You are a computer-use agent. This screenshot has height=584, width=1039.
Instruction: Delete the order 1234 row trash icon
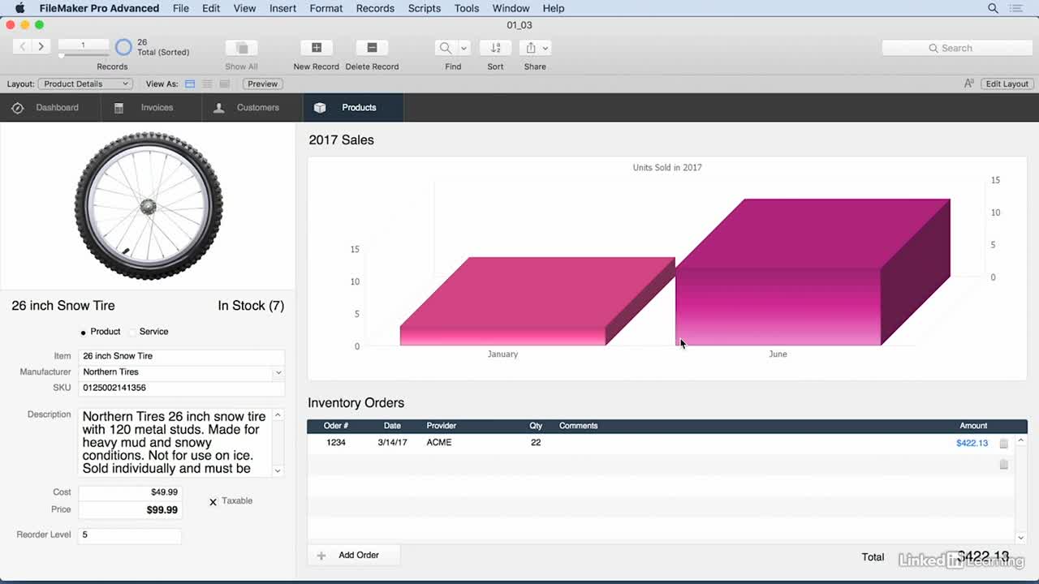tap(1004, 444)
